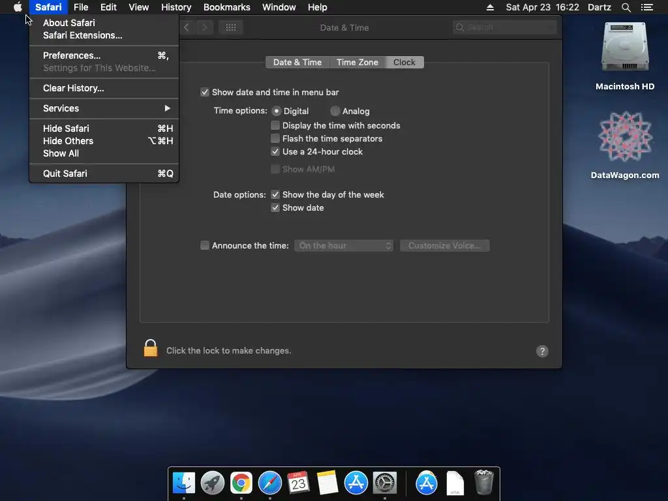Click the eject icon in menu bar
The width and height of the screenshot is (668, 501).
[490, 7]
